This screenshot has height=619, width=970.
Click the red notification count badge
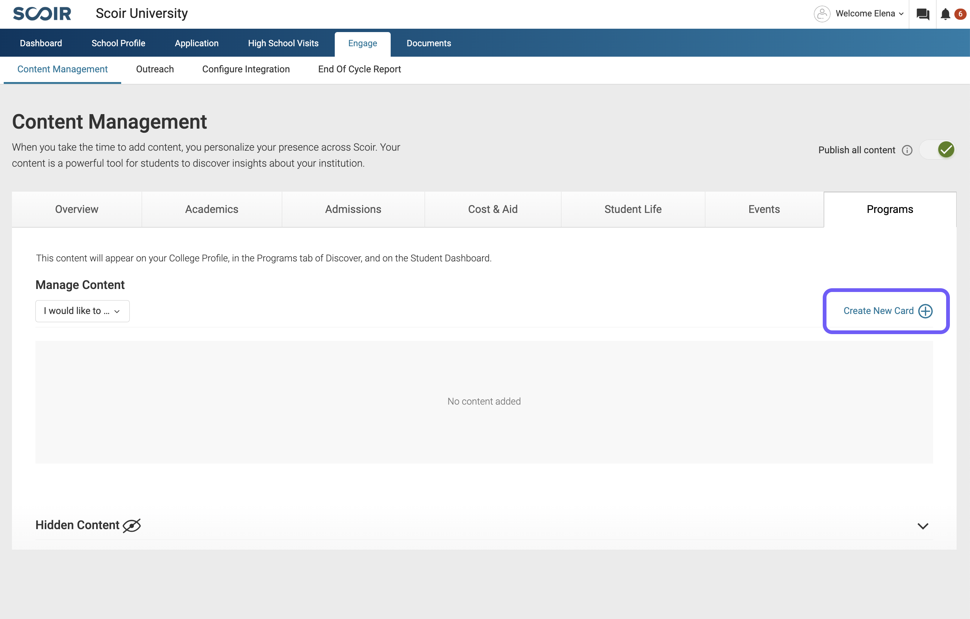coord(960,14)
